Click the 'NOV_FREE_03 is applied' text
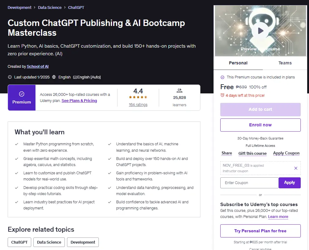The height and width of the screenshot is (250, 309). (x=243, y=165)
